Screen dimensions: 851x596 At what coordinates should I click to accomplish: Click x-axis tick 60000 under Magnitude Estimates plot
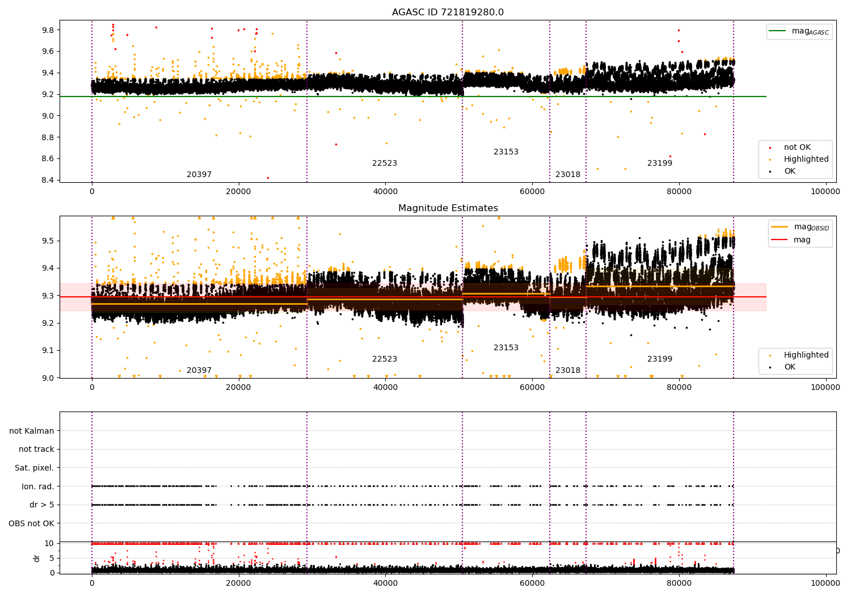(x=532, y=388)
